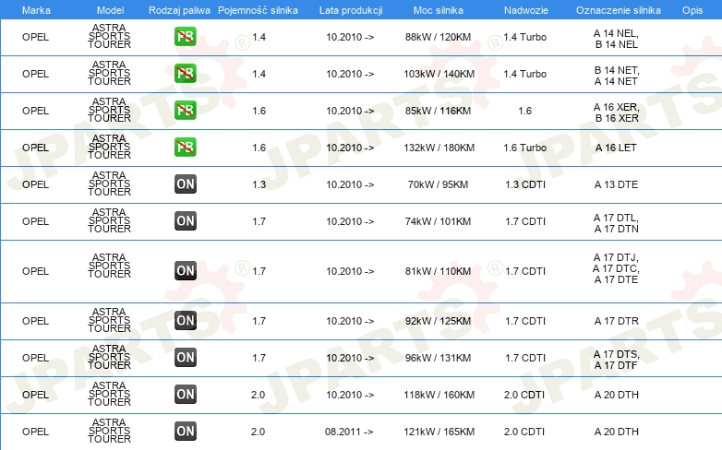The width and height of the screenshot is (722, 450).
Task: Click the A 14 NEL, B 14 NEL engine code
Action: coord(616,39)
